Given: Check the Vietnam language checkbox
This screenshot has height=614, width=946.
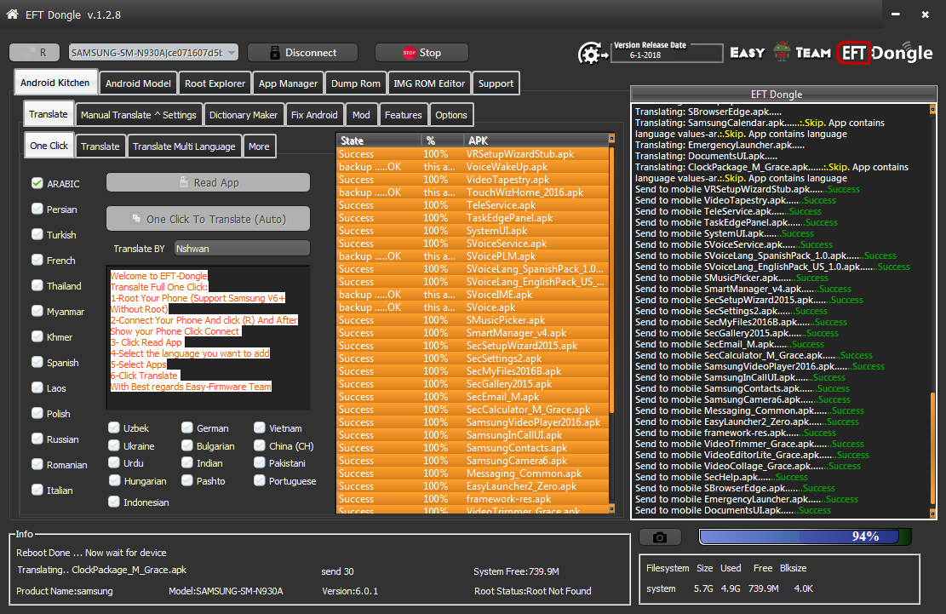Looking at the screenshot, I should (x=260, y=428).
